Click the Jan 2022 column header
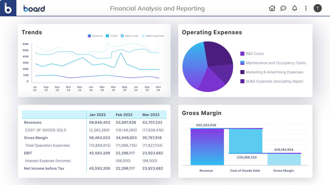 97,115
